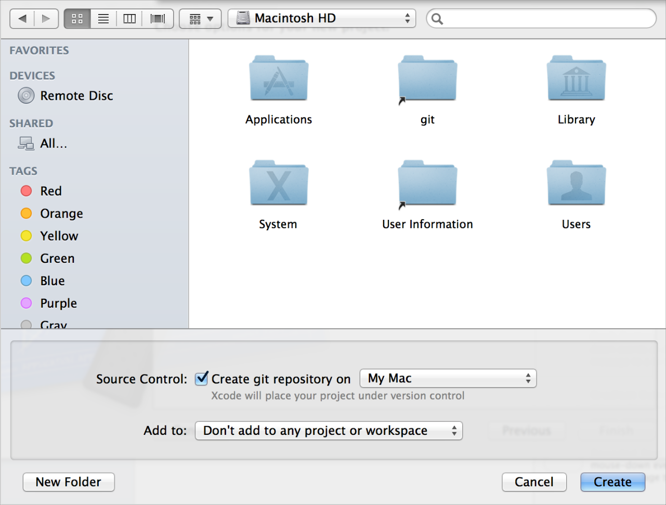Screen dimensions: 666x505
Task: Switch to column view
Action: pyautogui.click(x=129, y=19)
